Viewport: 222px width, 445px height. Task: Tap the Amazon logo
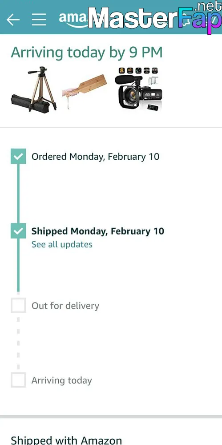[73, 20]
